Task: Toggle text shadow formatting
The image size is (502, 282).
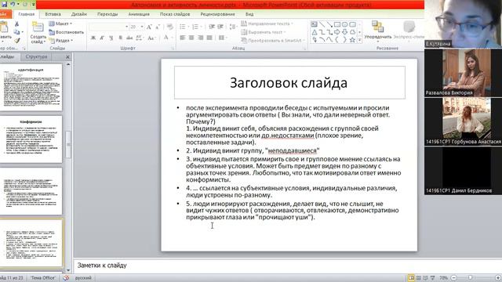Action: point(120,38)
